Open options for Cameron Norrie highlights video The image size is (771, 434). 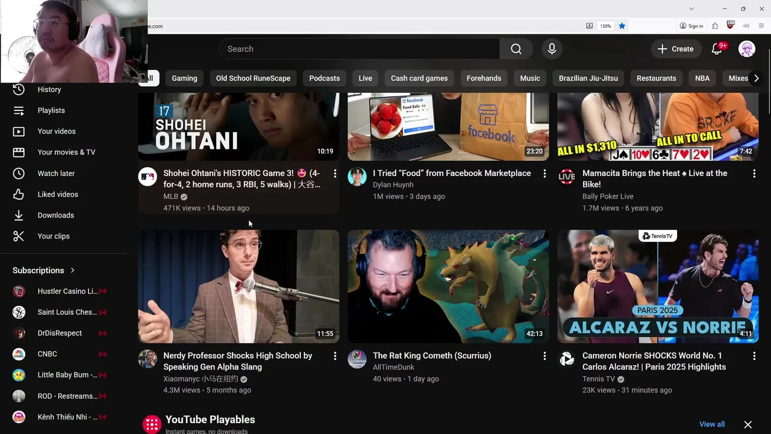coord(754,356)
